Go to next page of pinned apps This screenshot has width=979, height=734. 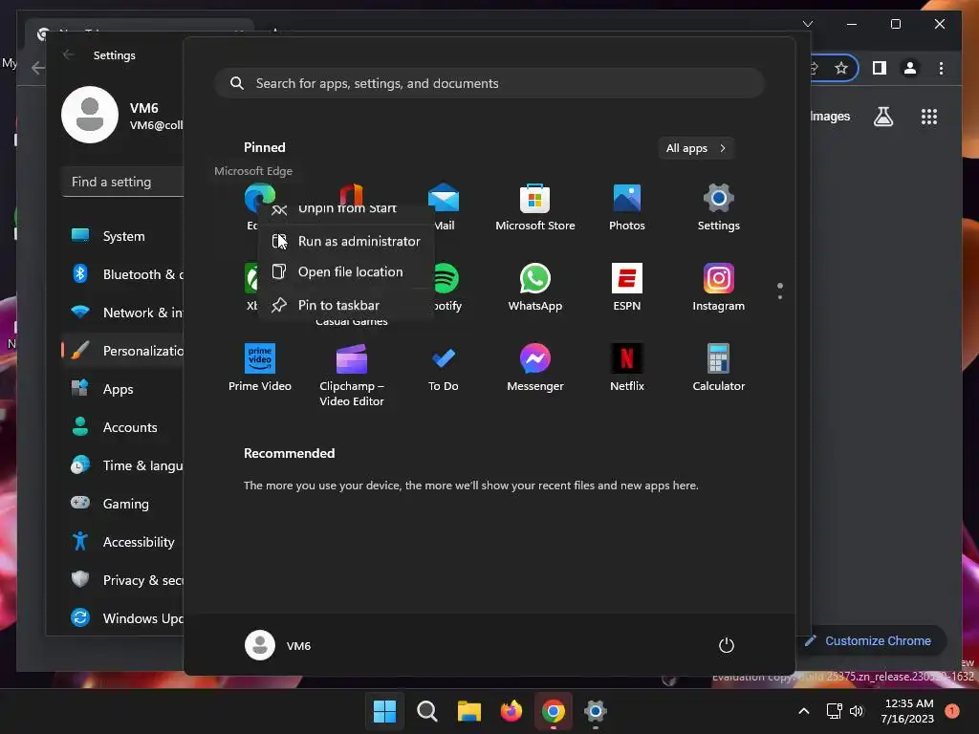[x=780, y=297]
